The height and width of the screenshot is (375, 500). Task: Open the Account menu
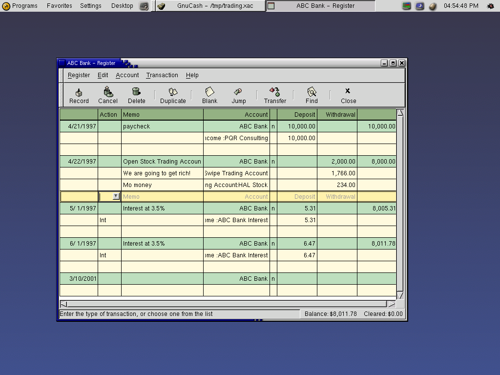coord(127,75)
